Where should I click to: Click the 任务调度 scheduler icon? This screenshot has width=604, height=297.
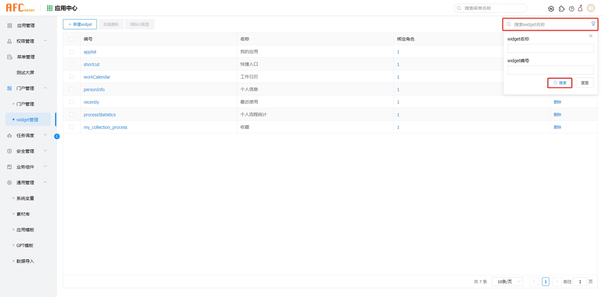9,135
